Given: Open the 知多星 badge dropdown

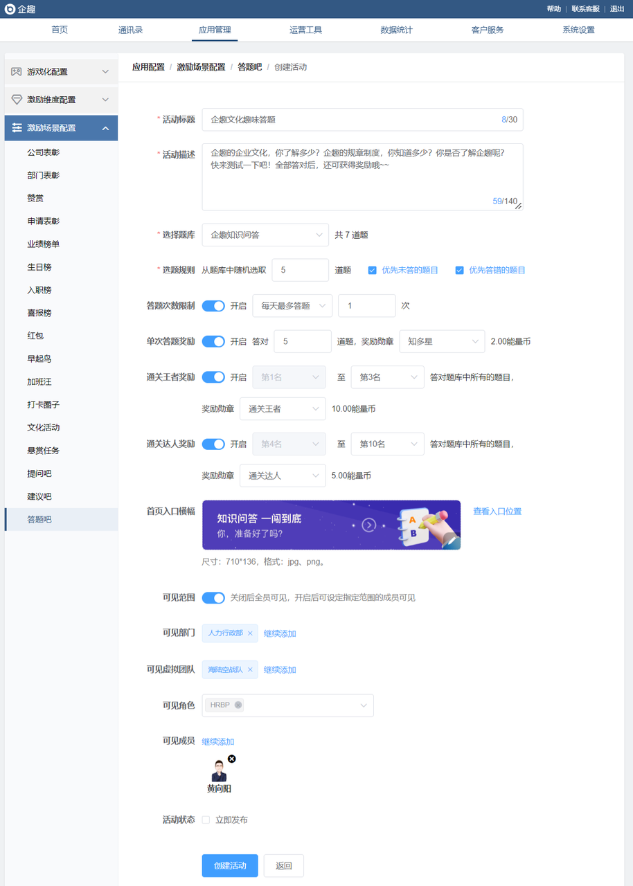Looking at the screenshot, I should (x=441, y=342).
